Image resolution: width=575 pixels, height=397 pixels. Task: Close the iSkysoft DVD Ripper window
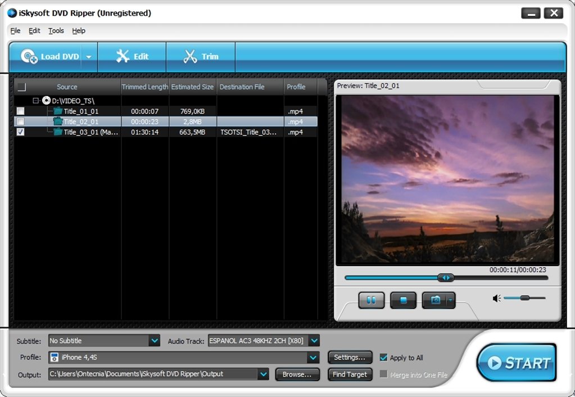click(554, 13)
